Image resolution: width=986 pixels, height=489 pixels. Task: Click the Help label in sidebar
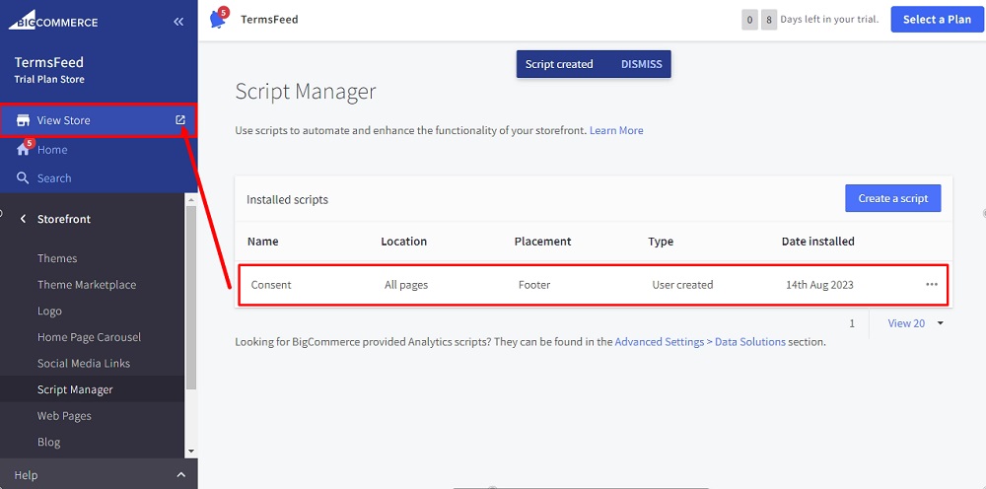coord(26,475)
